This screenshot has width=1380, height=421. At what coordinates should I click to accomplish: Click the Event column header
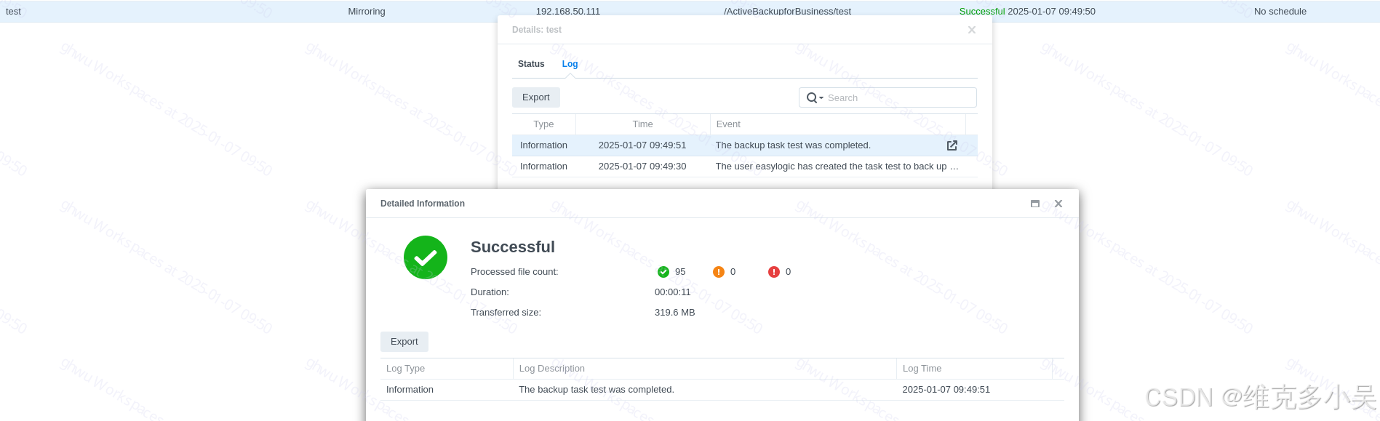point(837,124)
